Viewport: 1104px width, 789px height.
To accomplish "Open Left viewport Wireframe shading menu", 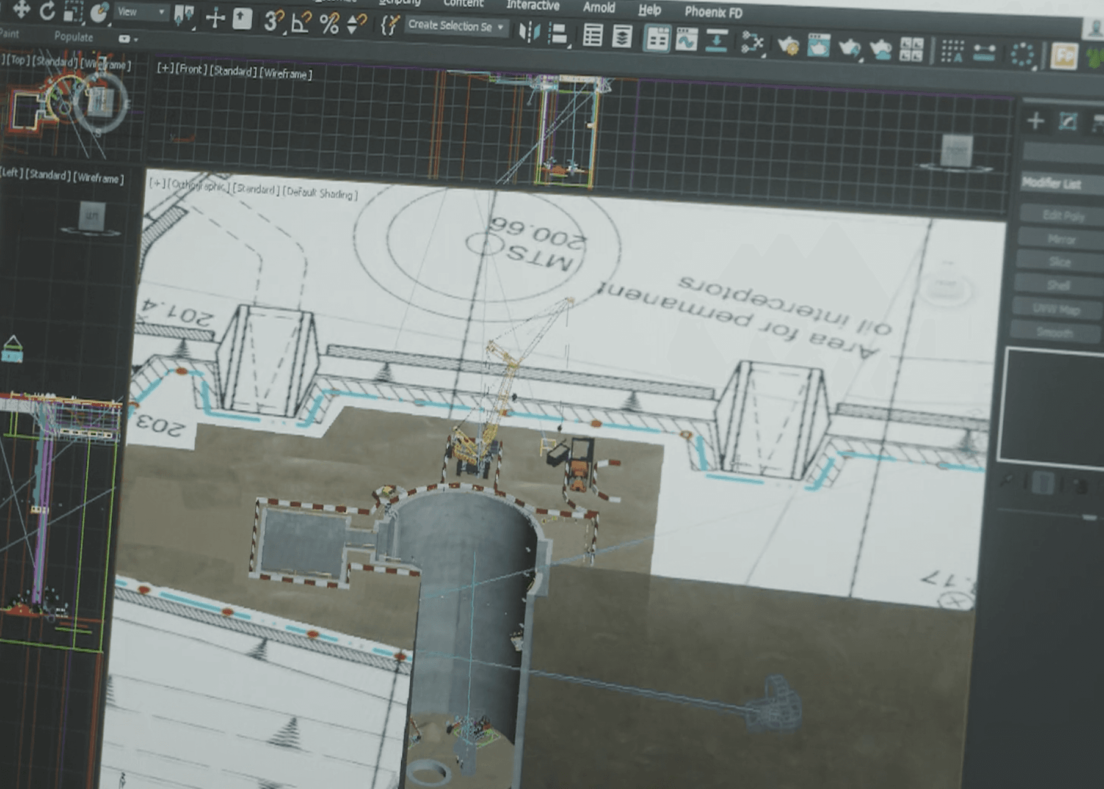I will pos(98,178).
